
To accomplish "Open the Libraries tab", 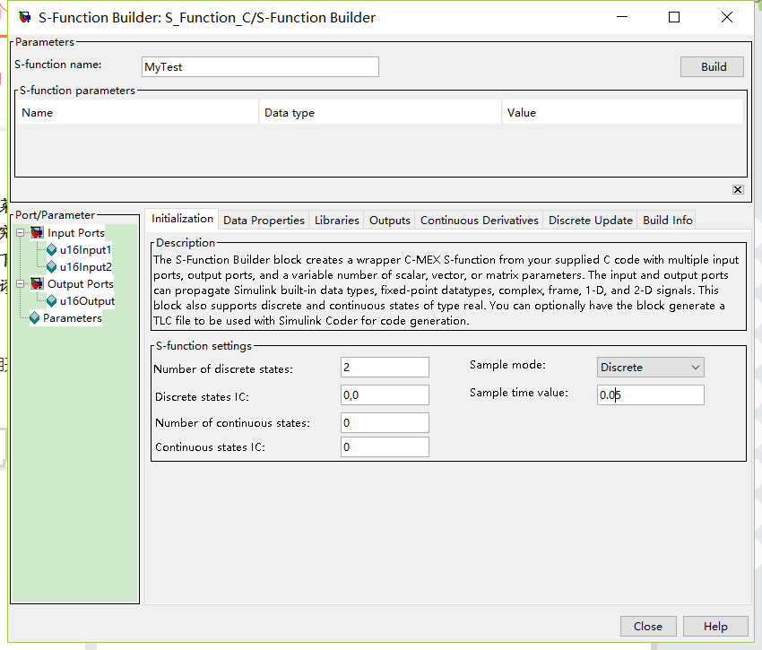I will [x=337, y=221].
